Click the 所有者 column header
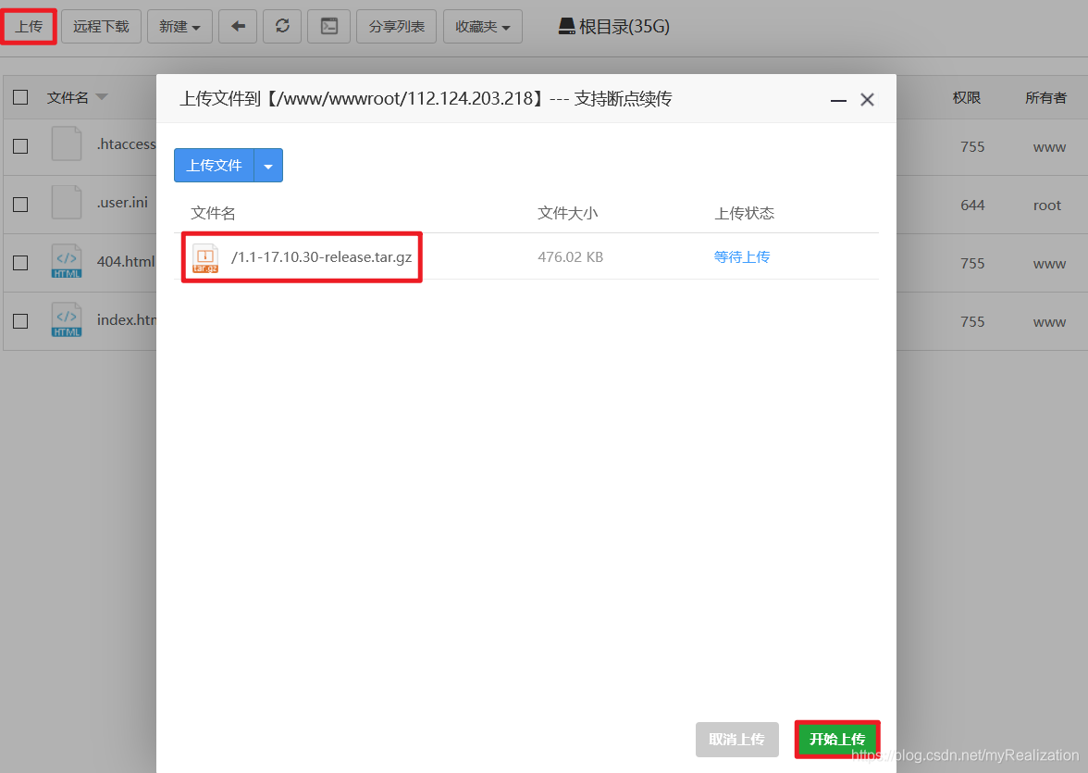This screenshot has height=773, width=1088. pyautogui.click(x=1045, y=97)
